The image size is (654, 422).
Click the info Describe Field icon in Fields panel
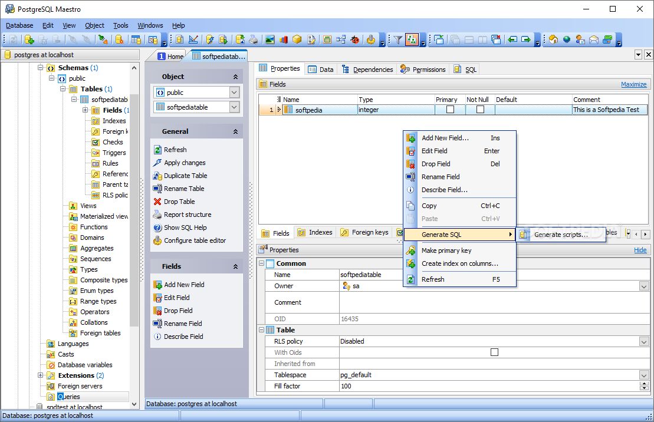point(157,337)
